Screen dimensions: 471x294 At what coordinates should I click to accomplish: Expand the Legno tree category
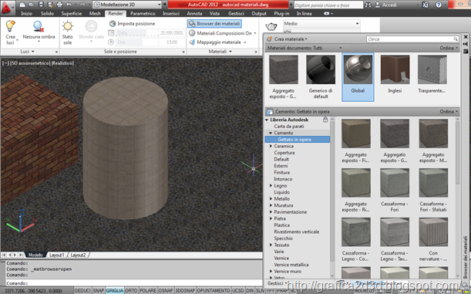[271, 186]
